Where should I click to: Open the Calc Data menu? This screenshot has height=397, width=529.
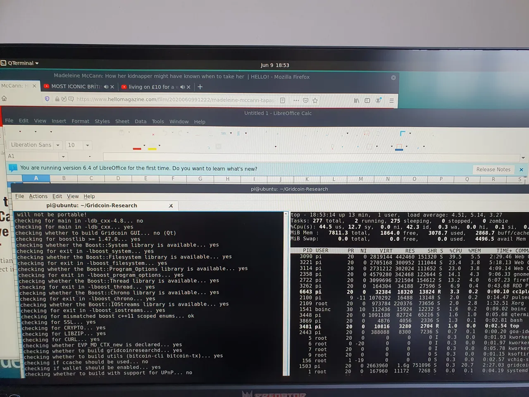pos(141,121)
